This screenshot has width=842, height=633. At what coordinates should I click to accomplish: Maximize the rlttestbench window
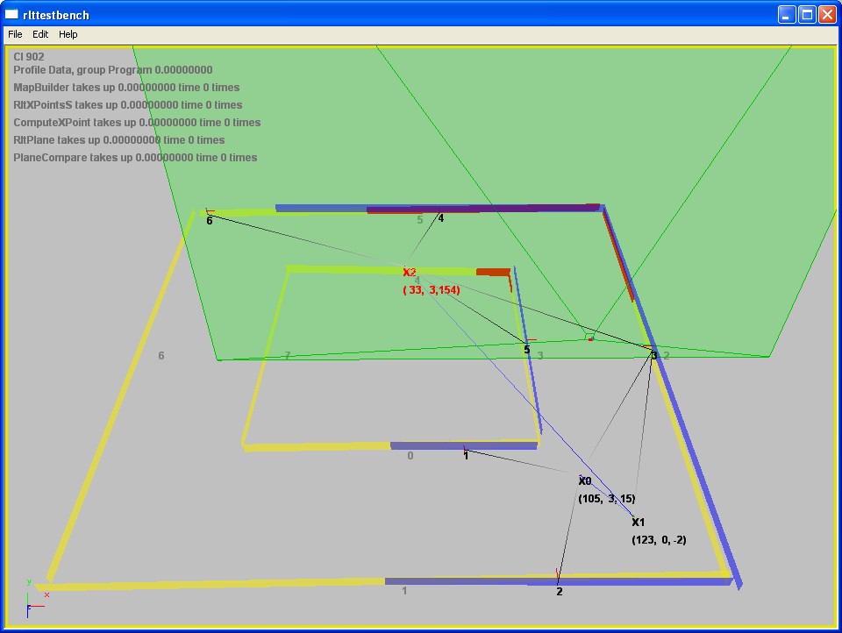[806, 14]
